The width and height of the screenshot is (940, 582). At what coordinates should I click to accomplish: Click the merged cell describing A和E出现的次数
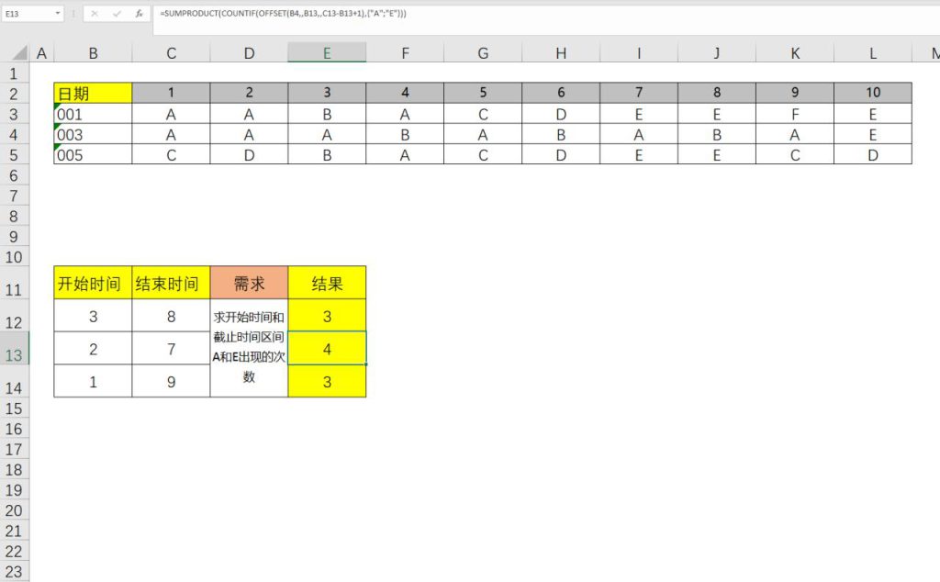pyautogui.click(x=249, y=348)
